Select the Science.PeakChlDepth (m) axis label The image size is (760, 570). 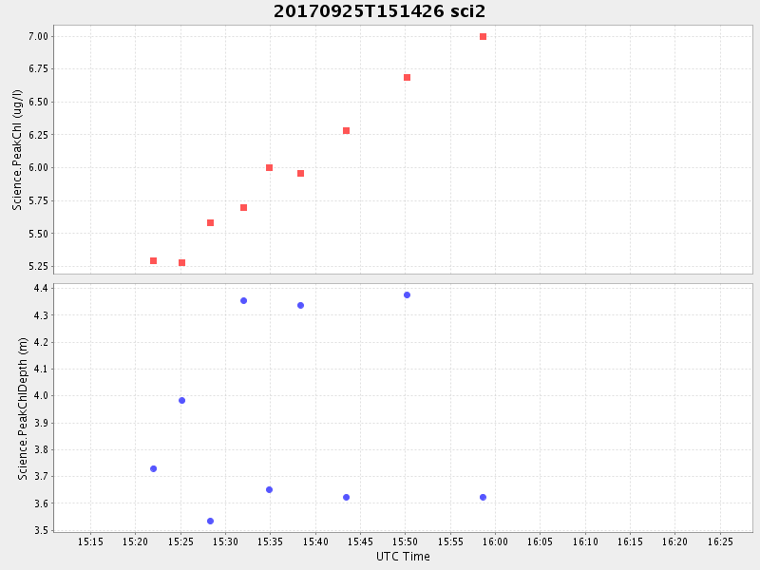click(23, 408)
